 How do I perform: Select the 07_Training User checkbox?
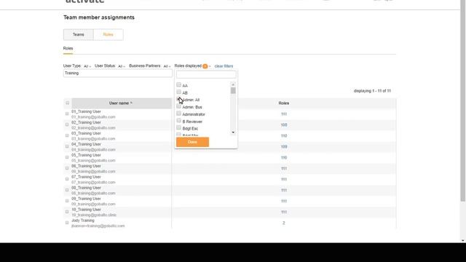[x=67, y=179]
